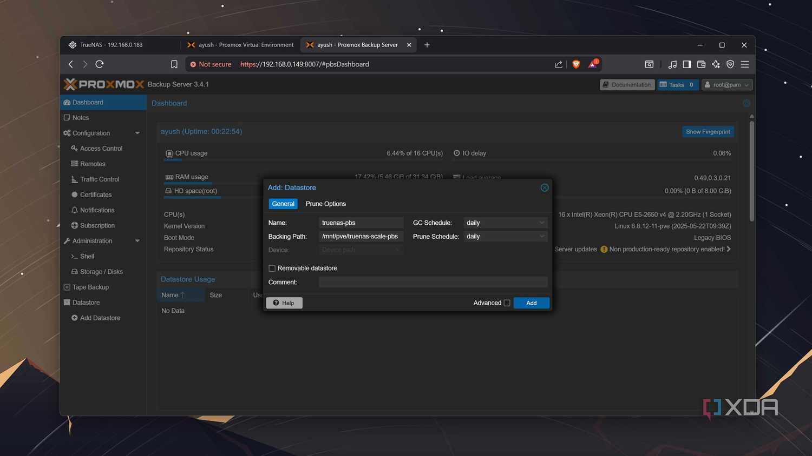812x456 pixels.
Task: Toggle the browser sidebar panel icon
Action: (x=687, y=64)
